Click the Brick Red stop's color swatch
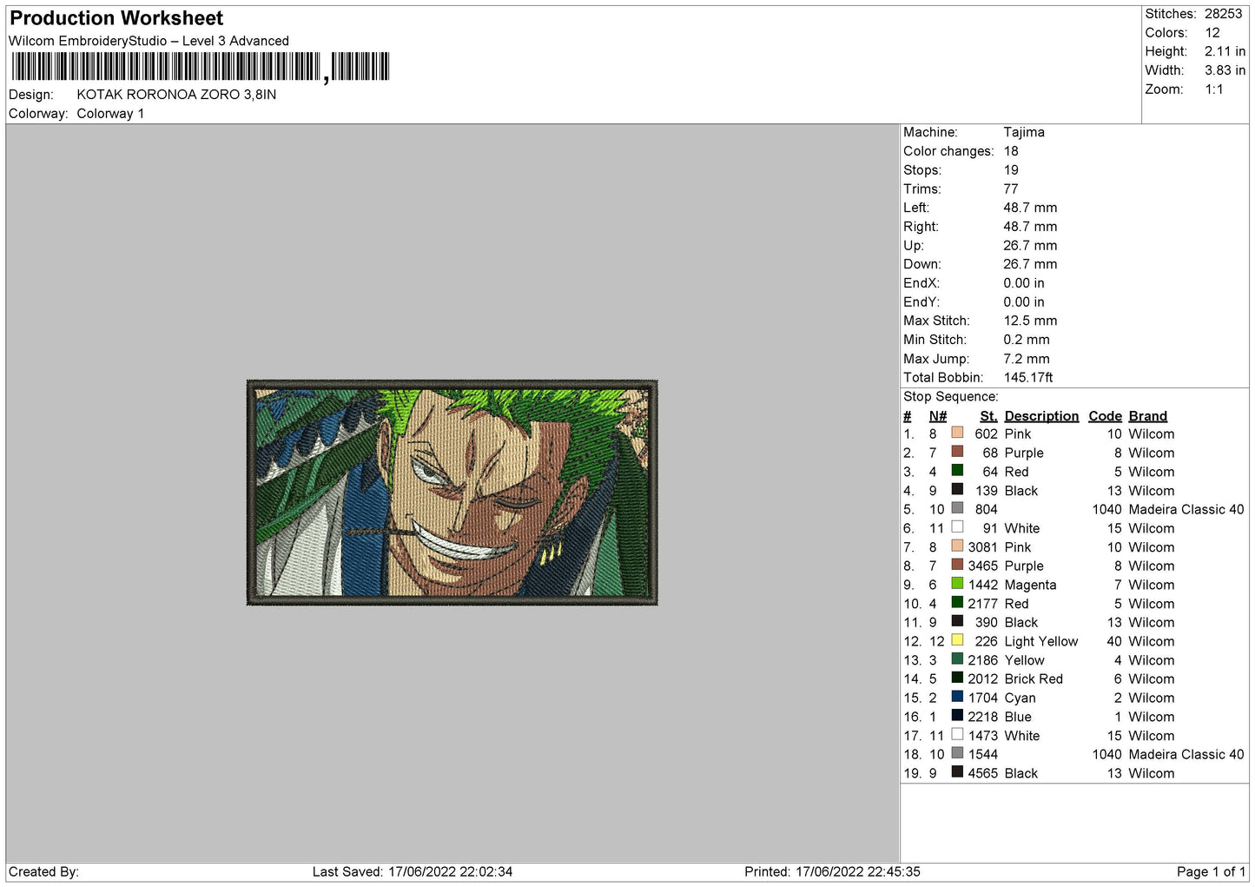 (957, 678)
